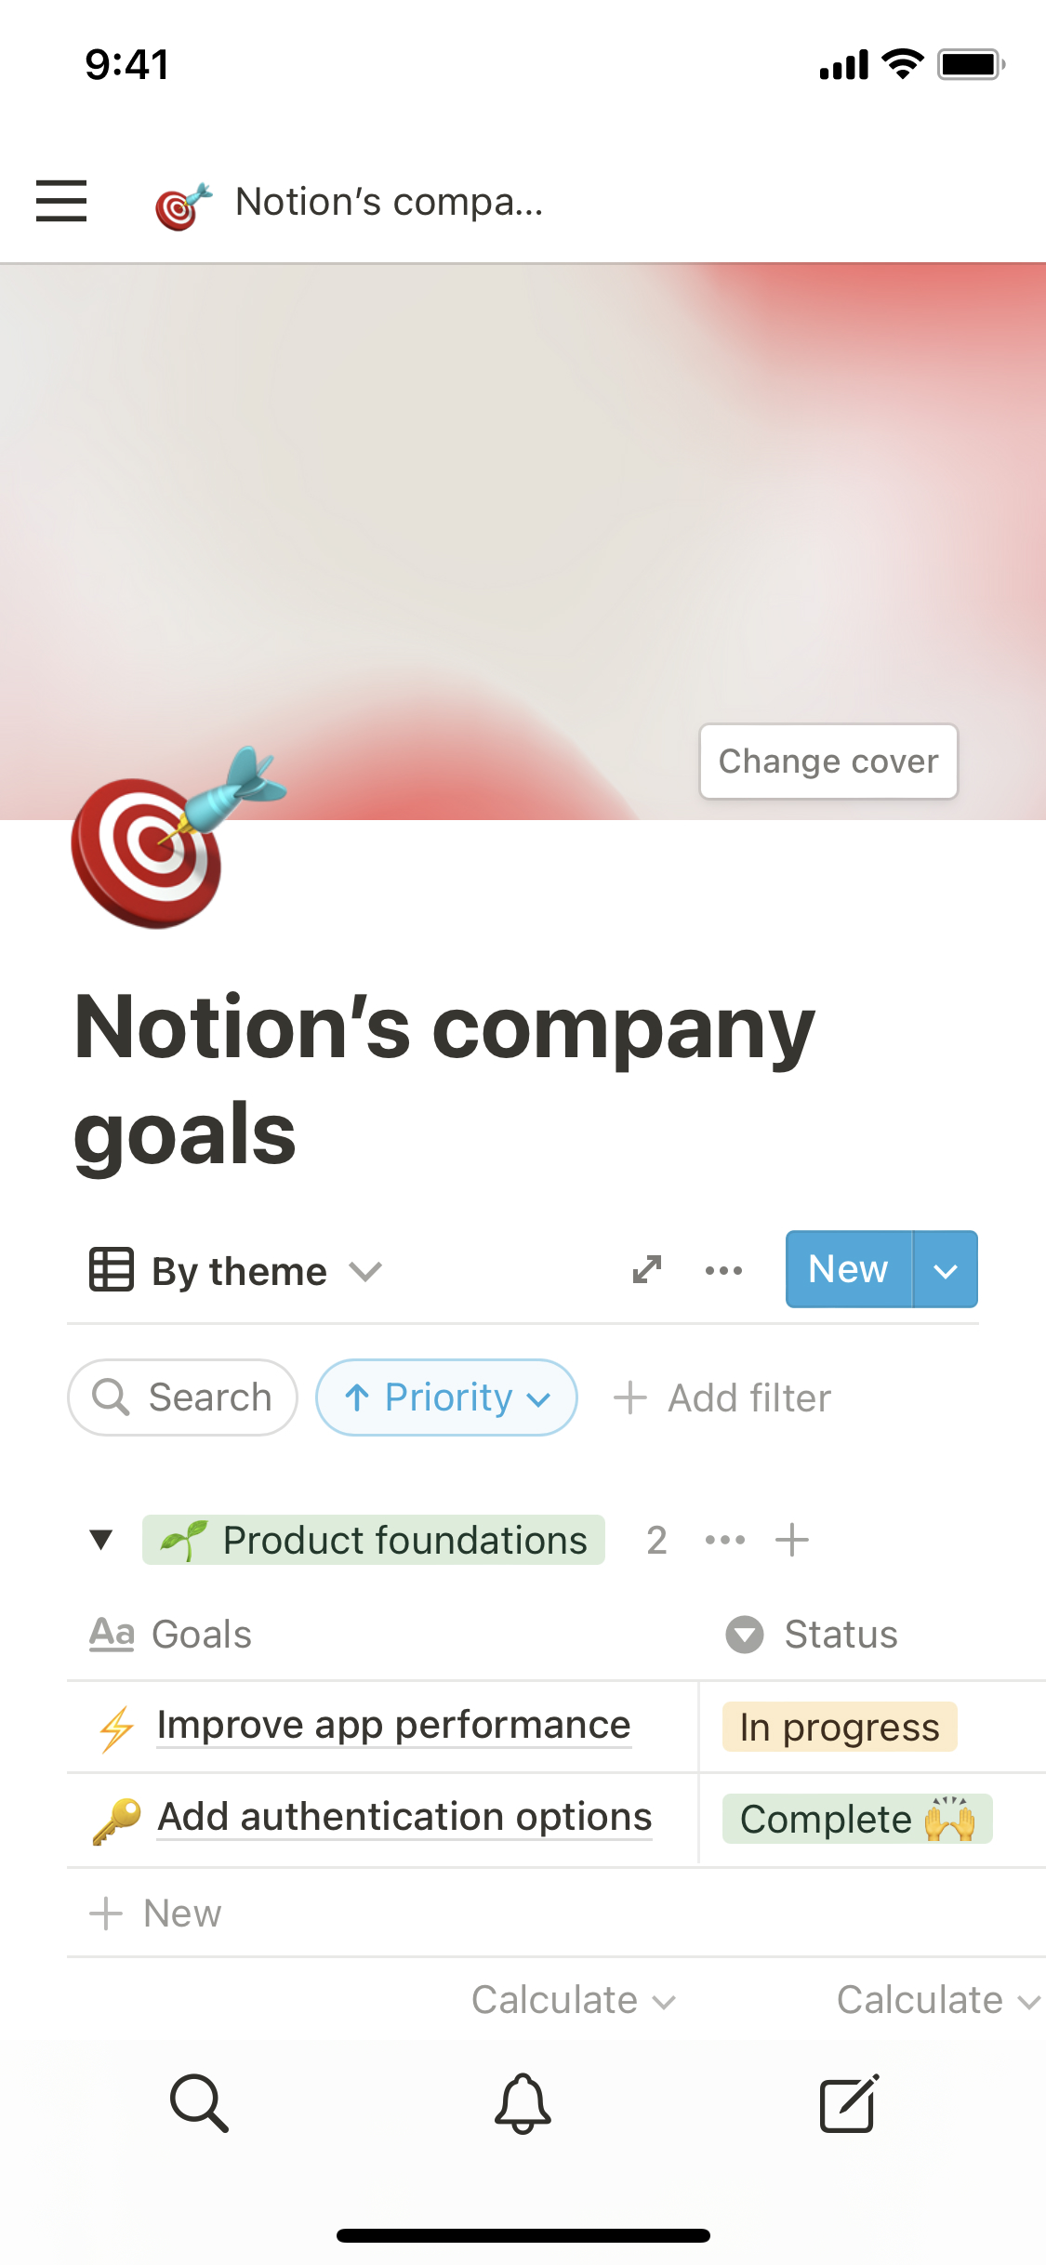Click the expand full-page arrows icon
This screenshot has width=1046, height=2265.
pos(647,1269)
